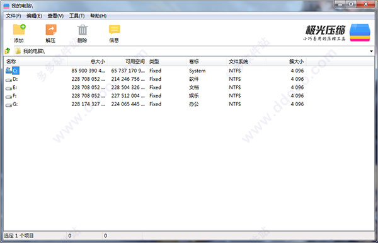
Task: Click the 删除 (Delete) trash icon
Action: tap(83, 30)
